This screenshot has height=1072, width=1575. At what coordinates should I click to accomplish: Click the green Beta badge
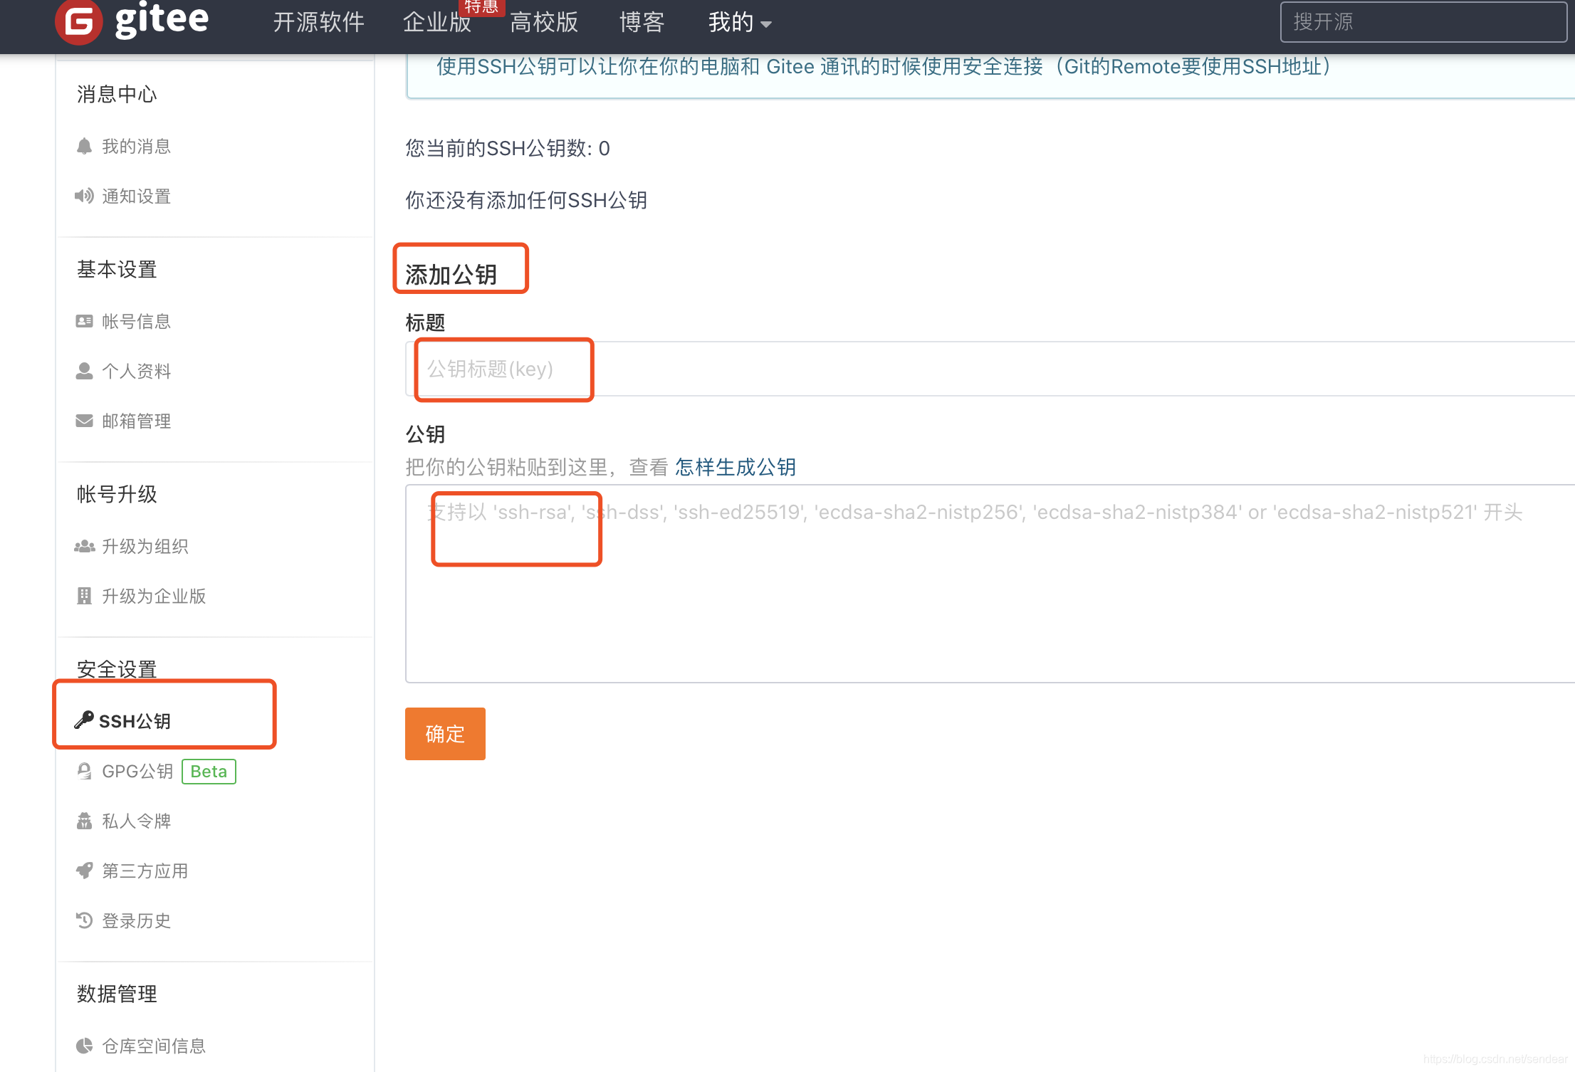click(x=209, y=772)
